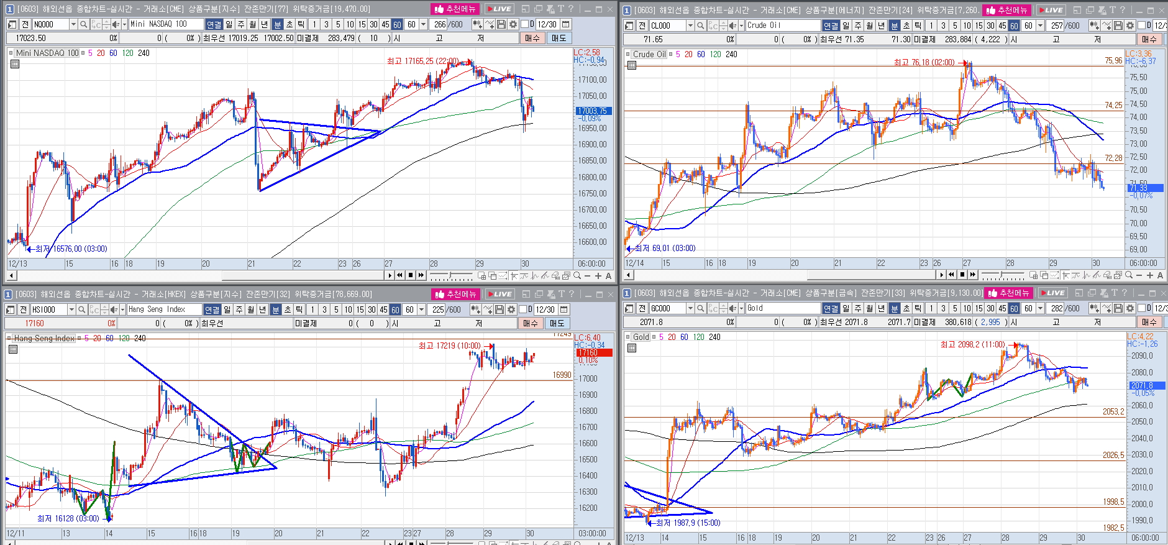The image size is (1168, 545).
Task: Open interval 60 dropdown in Crude Oil window
Action: (1040, 25)
